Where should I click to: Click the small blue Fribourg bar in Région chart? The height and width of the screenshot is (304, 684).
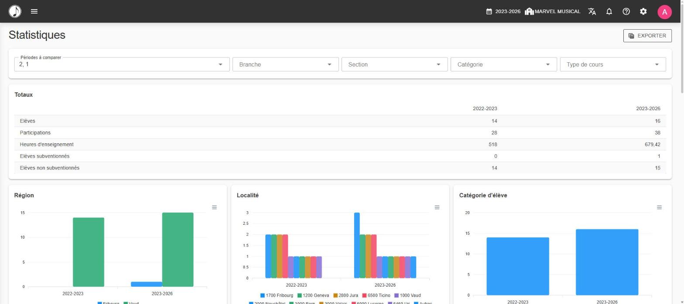point(147,284)
